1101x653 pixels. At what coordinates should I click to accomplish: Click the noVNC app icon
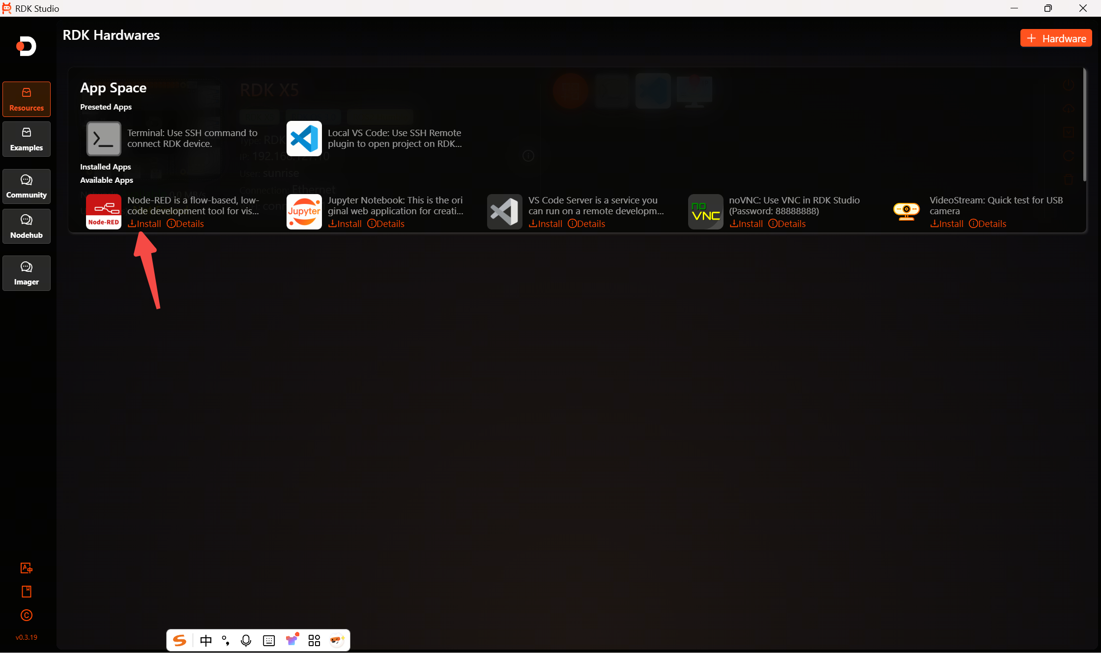(705, 212)
